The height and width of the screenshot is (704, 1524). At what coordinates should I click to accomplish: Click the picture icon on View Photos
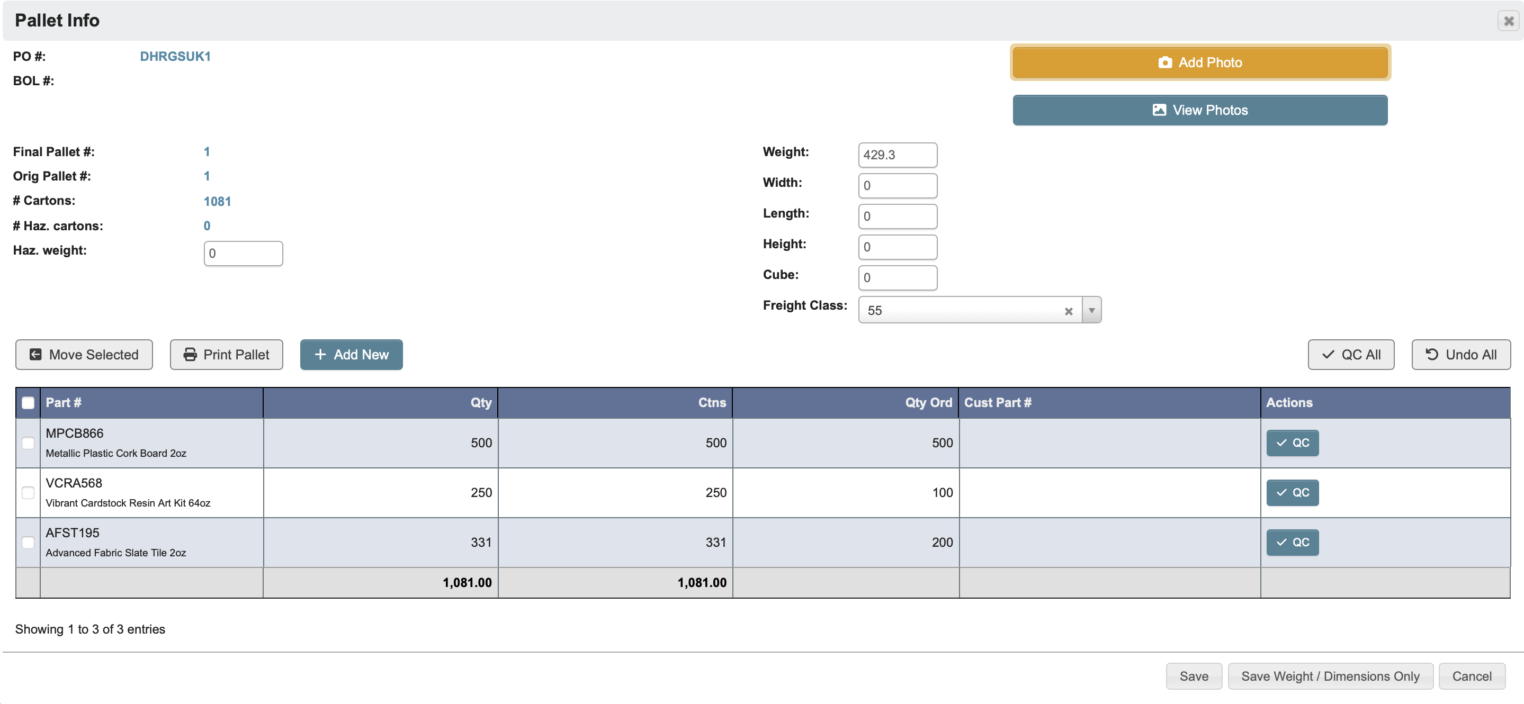[1159, 110]
